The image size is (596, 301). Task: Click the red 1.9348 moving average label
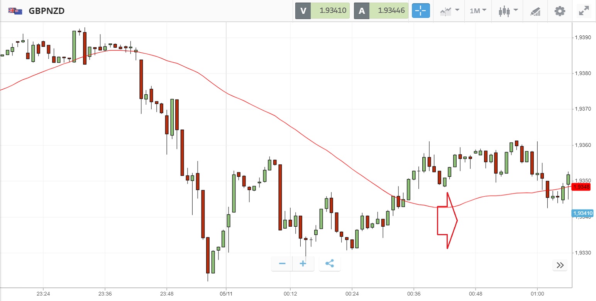pyautogui.click(x=581, y=187)
